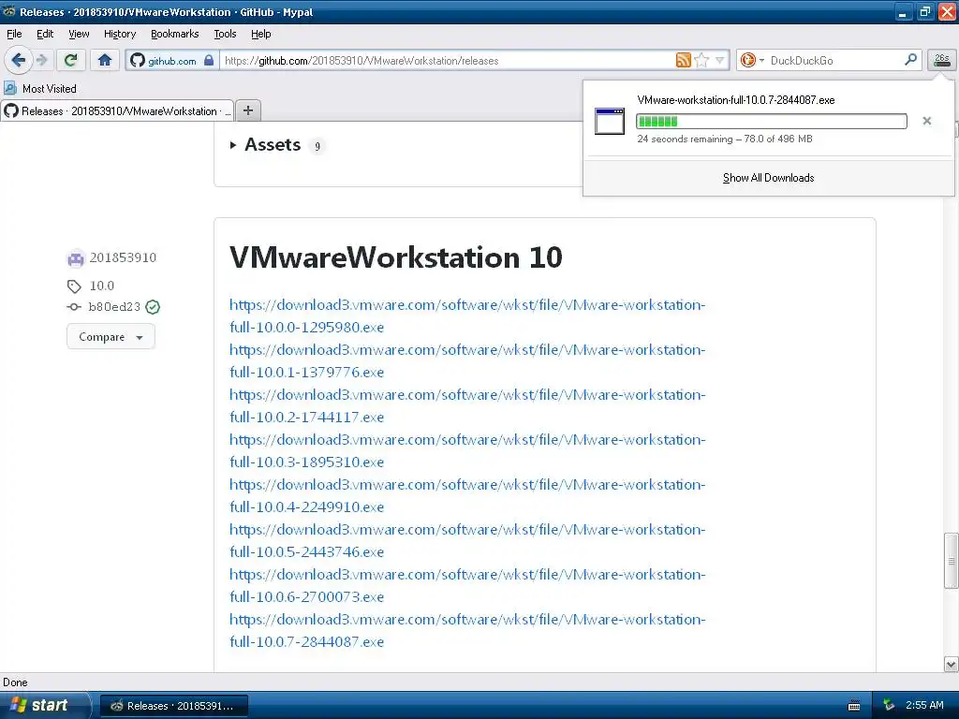Expand the Assets disclosure triangle
Viewport: 959px width, 719px height.
pyautogui.click(x=233, y=145)
